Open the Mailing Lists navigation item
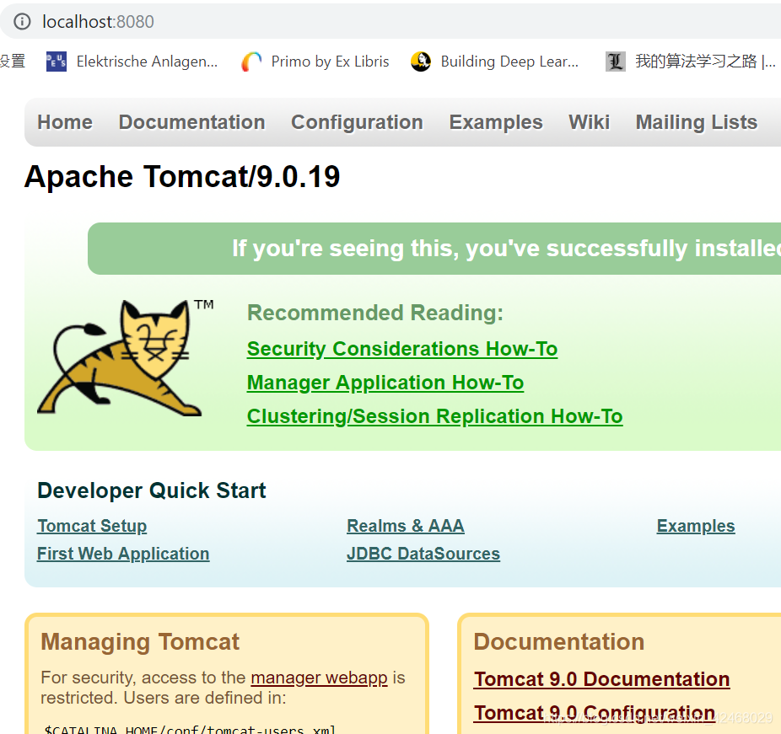781x734 pixels. (x=697, y=122)
